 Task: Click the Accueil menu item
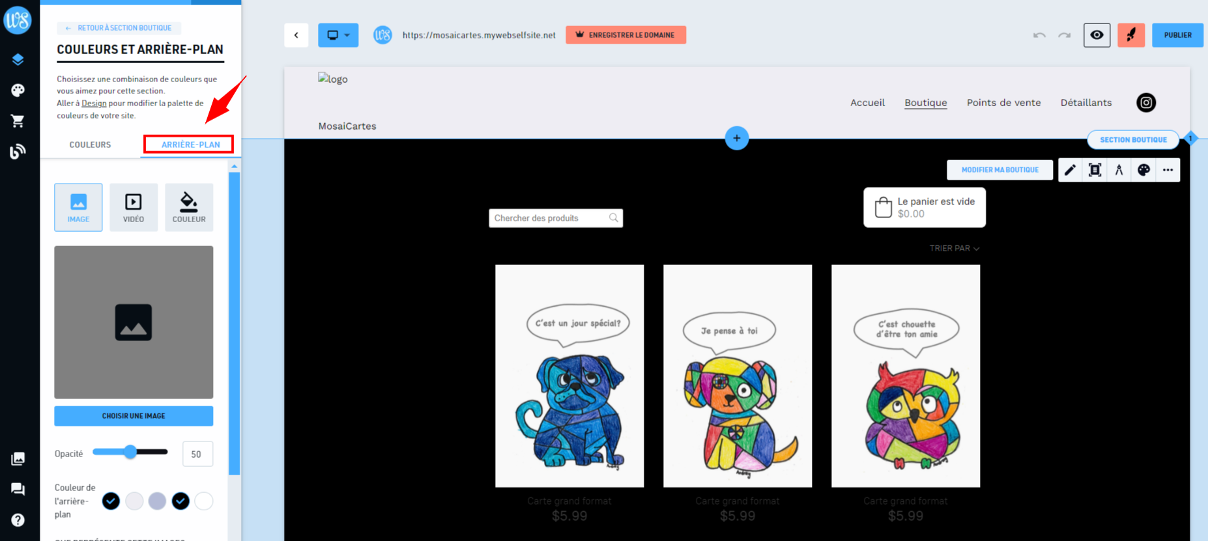867,103
